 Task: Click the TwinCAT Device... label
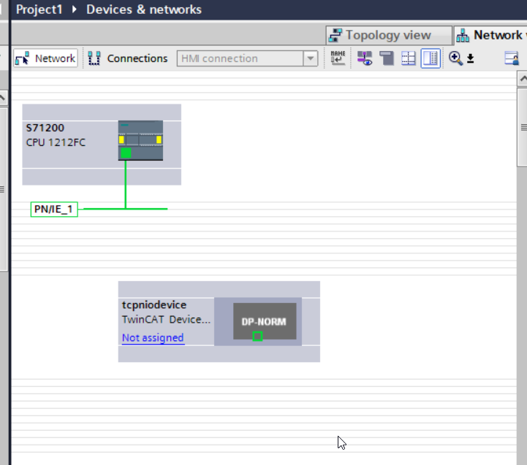pyautogui.click(x=167, y=319)
